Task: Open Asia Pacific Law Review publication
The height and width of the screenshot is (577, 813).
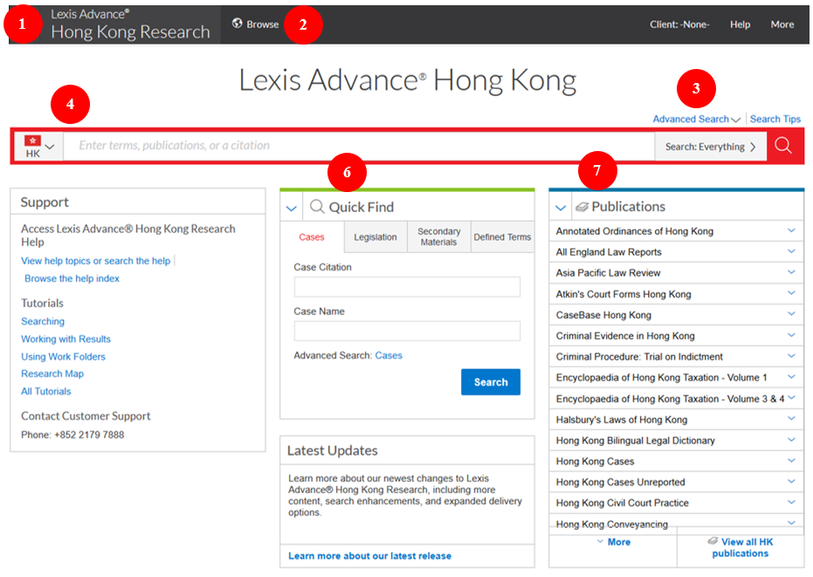Action: (x=608, y=272)
